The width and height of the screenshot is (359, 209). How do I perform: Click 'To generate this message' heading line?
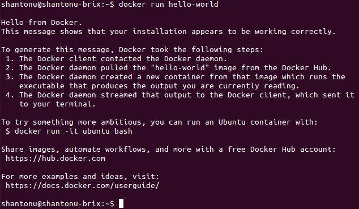point(133,50)
